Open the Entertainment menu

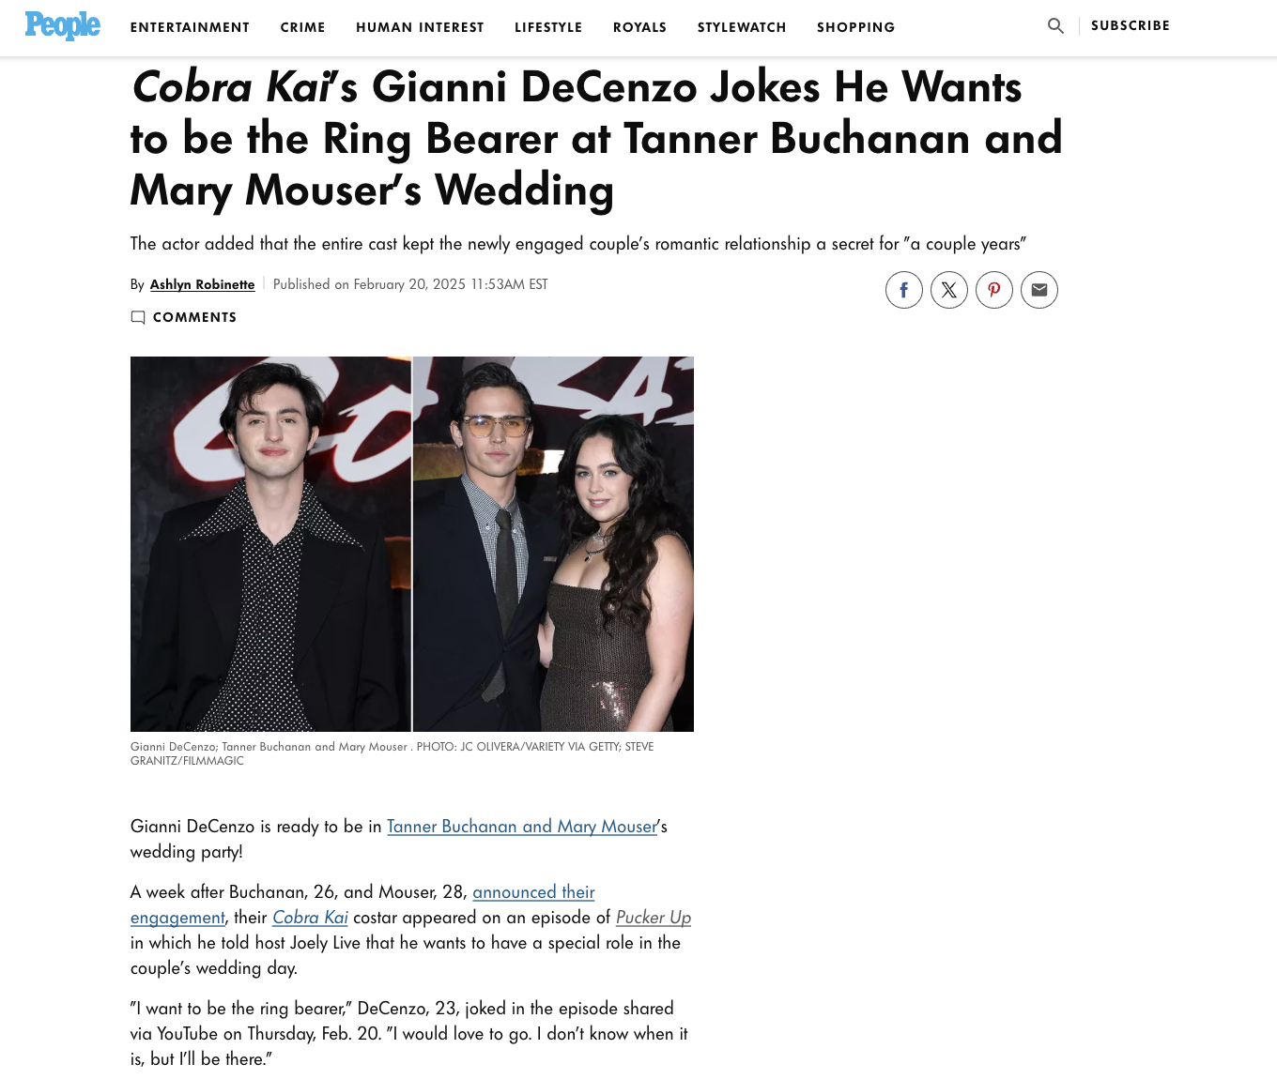click(x=190, y=27)
